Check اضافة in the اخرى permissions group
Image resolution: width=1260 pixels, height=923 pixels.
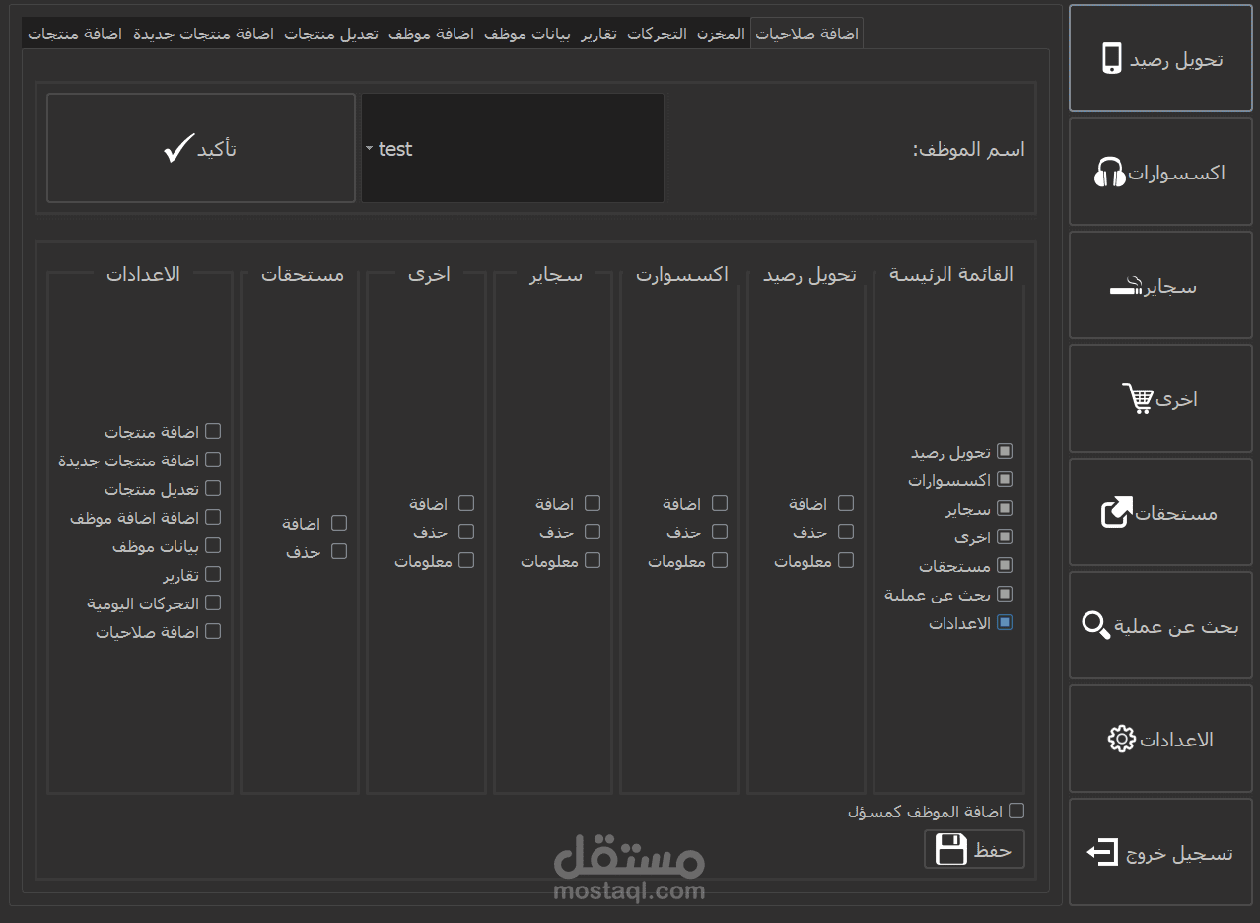tap(466, 503)
